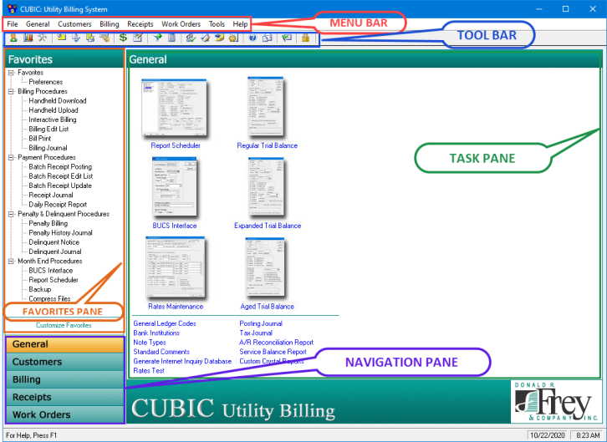Click the yellow printer toolbar icon
The height and width of the screenshot is (442, 607).
[90, 38]
